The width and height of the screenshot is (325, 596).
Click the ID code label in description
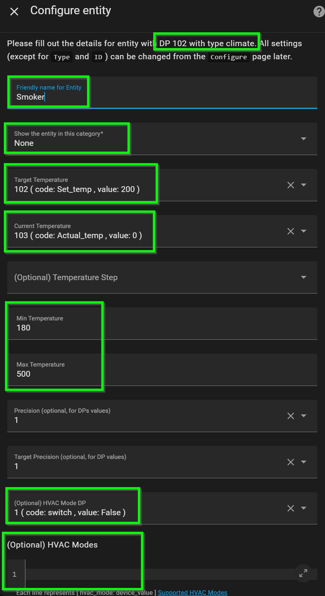pyautogui.click(x=98, y=57)
